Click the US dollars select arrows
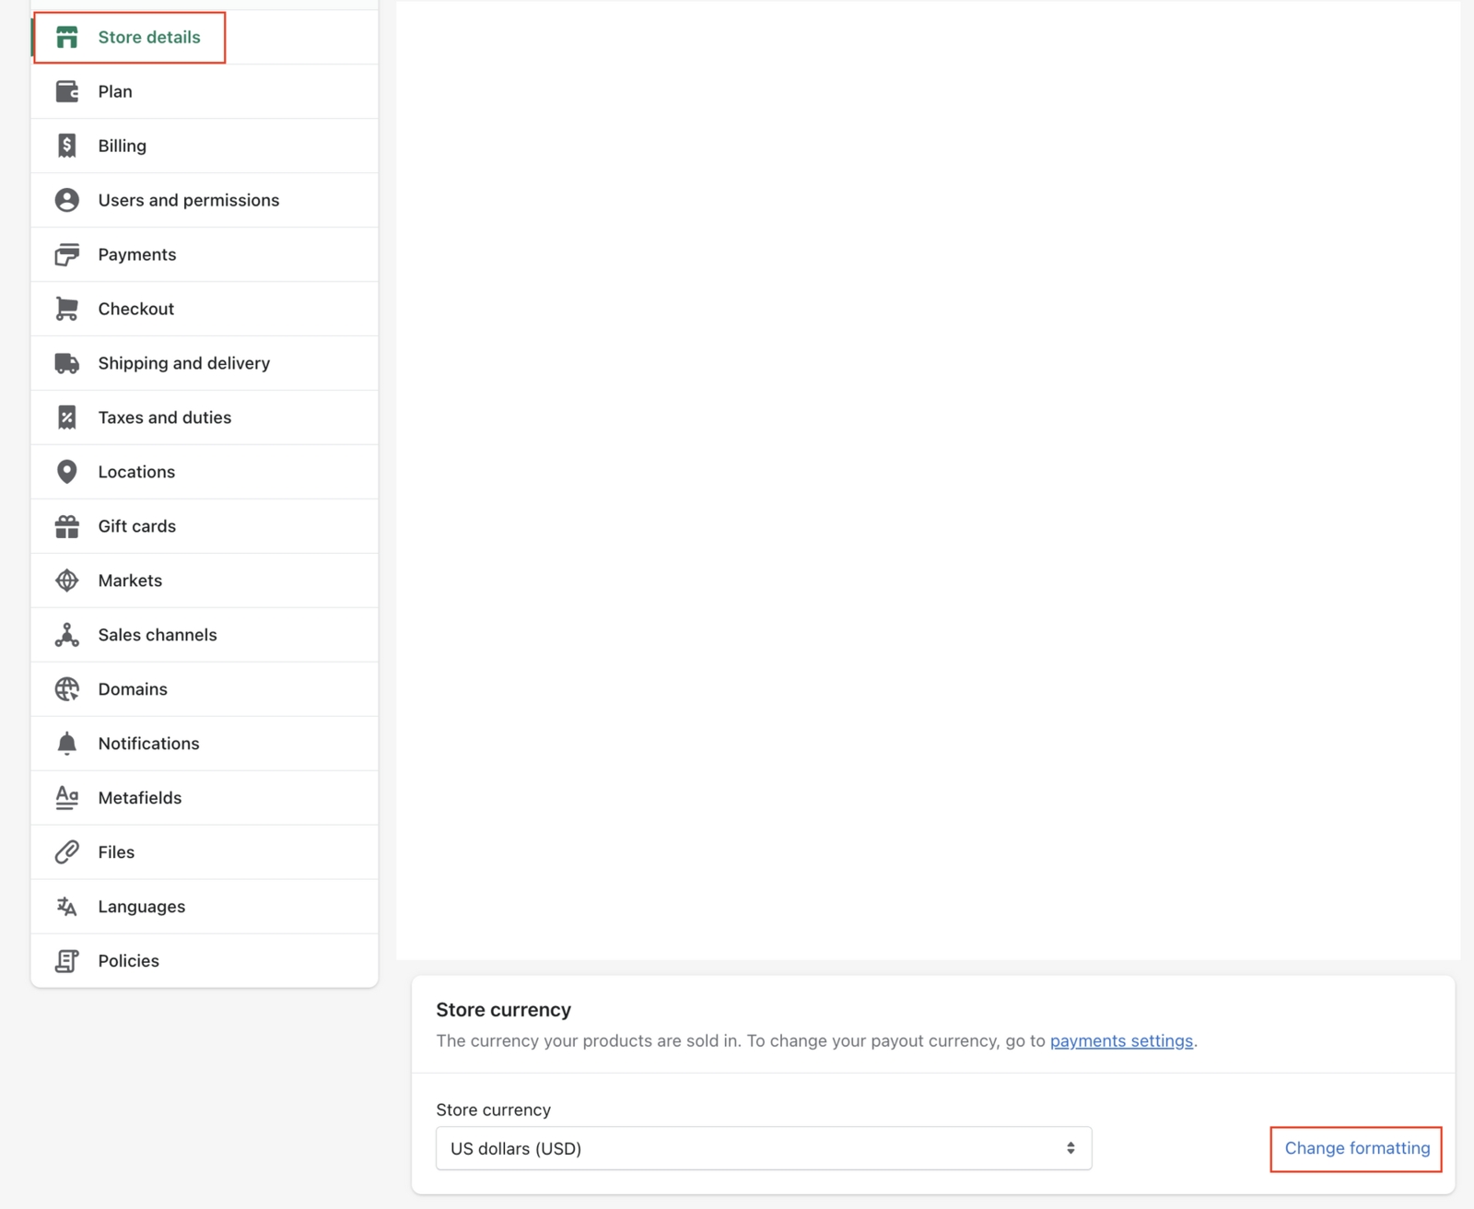The width and height of the screenshot is (1474, 1209). coord(1070,1148)
